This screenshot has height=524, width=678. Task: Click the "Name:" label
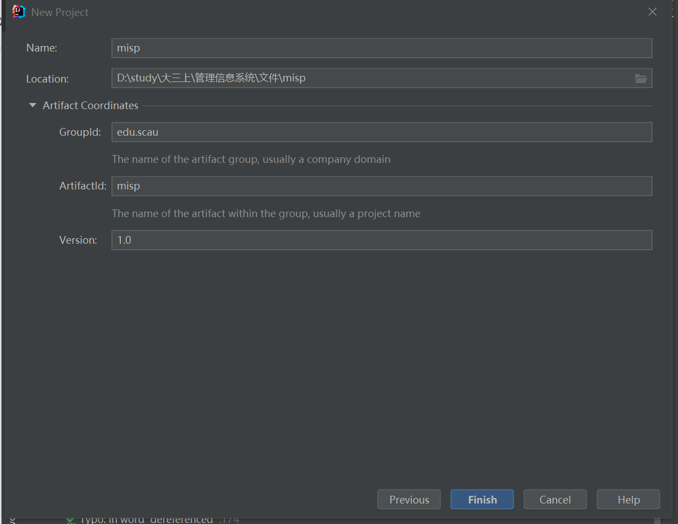coord(42,48)
